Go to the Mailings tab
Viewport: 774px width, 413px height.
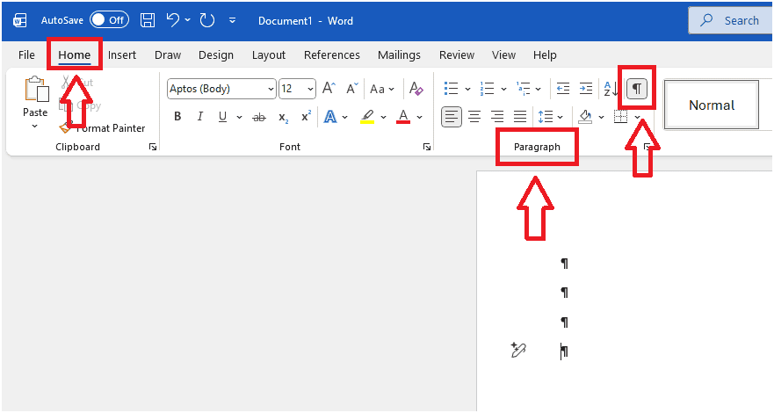[399, 54]
